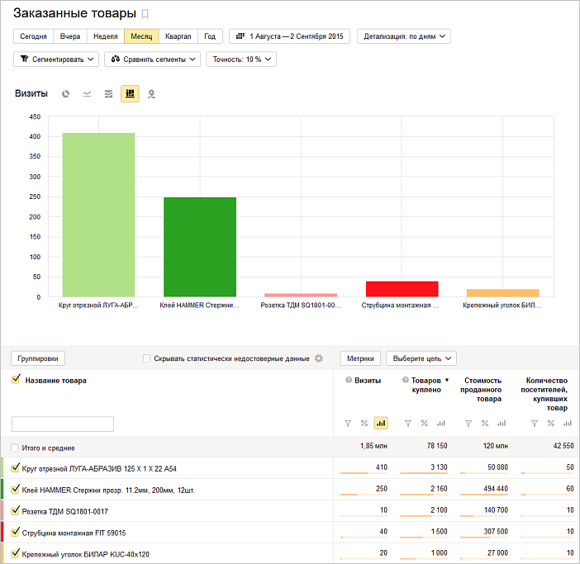The width and height of the screenshot is (580, 564).
Task: Open the Сегментировать dropdown
Action: pos(56,59)
